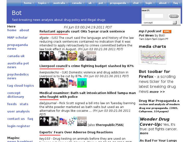Open the chat navigation tab

click(x=137, y=3)
